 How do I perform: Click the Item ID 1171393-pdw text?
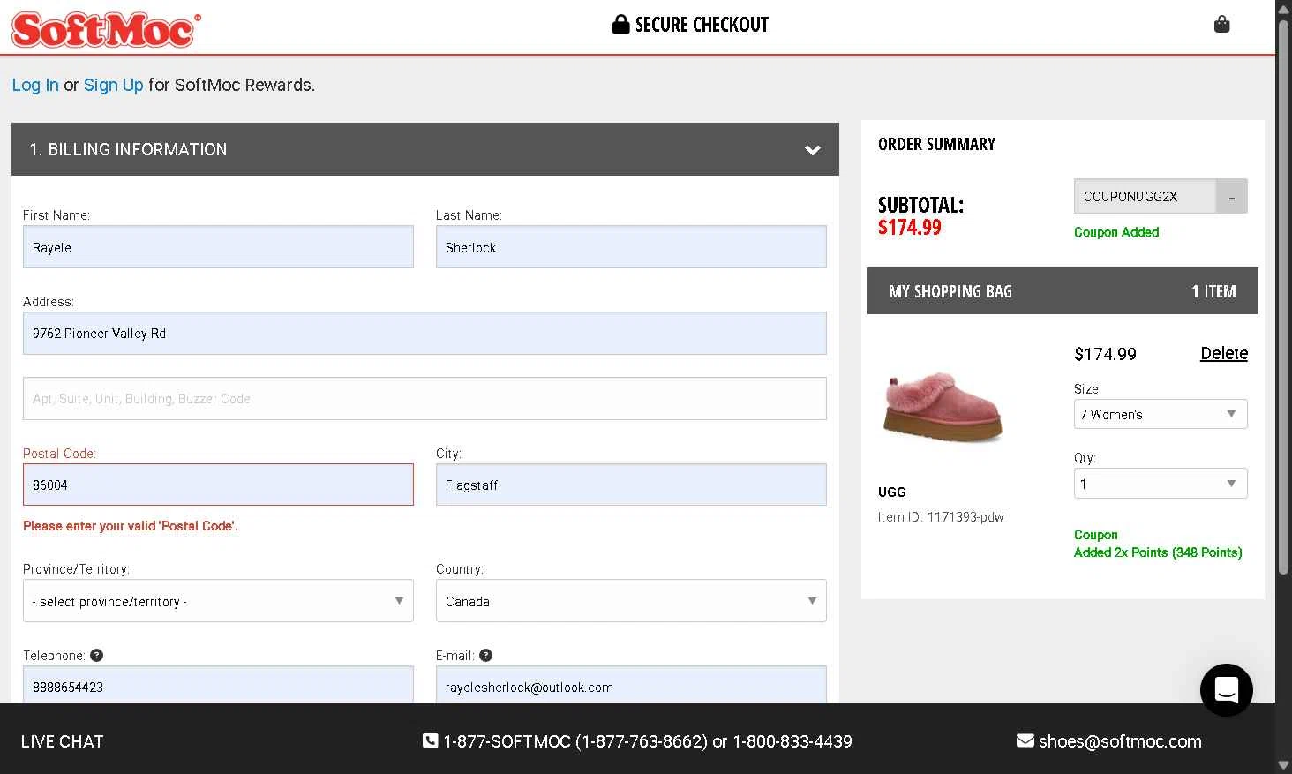[941, 517]
